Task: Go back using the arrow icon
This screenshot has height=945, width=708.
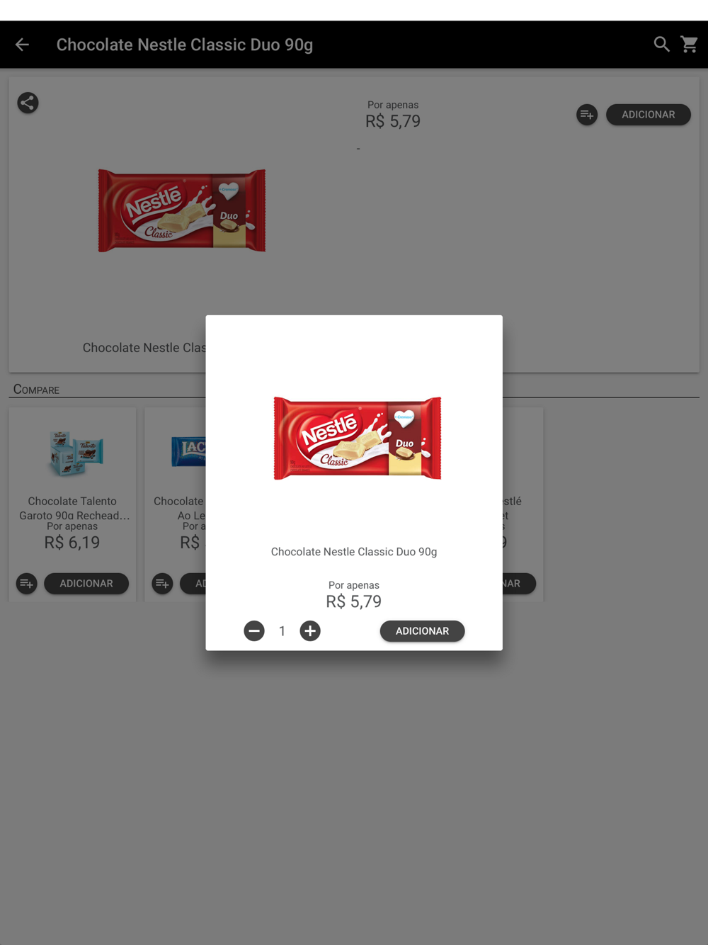Action: point(22,45)
